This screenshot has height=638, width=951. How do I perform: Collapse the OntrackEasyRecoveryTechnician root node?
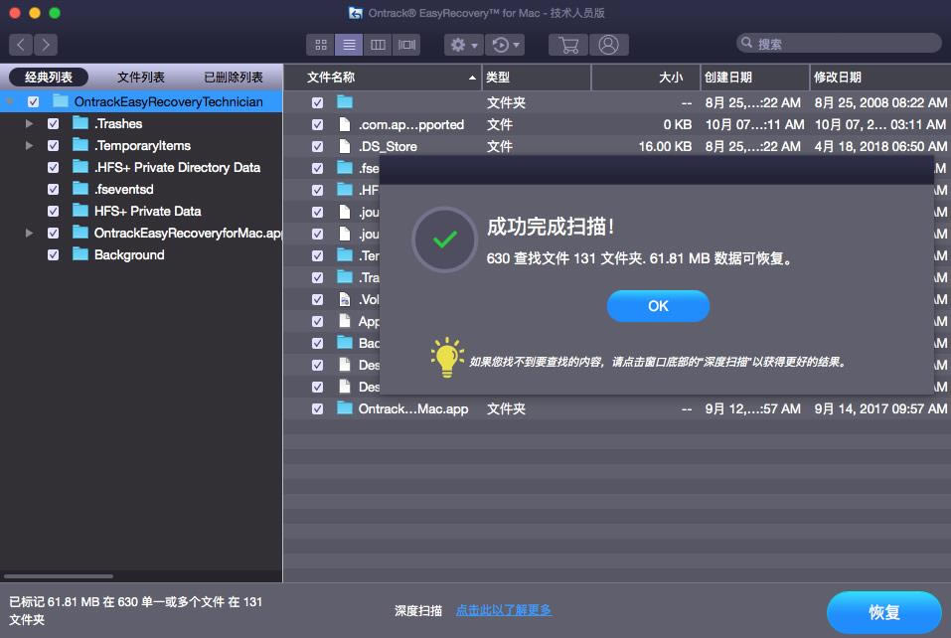(x=10, y=102)
